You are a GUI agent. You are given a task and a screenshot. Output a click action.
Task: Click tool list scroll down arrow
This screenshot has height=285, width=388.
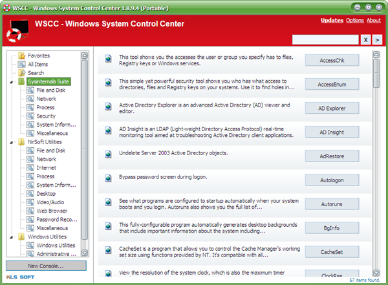click(x=376, y=273)
